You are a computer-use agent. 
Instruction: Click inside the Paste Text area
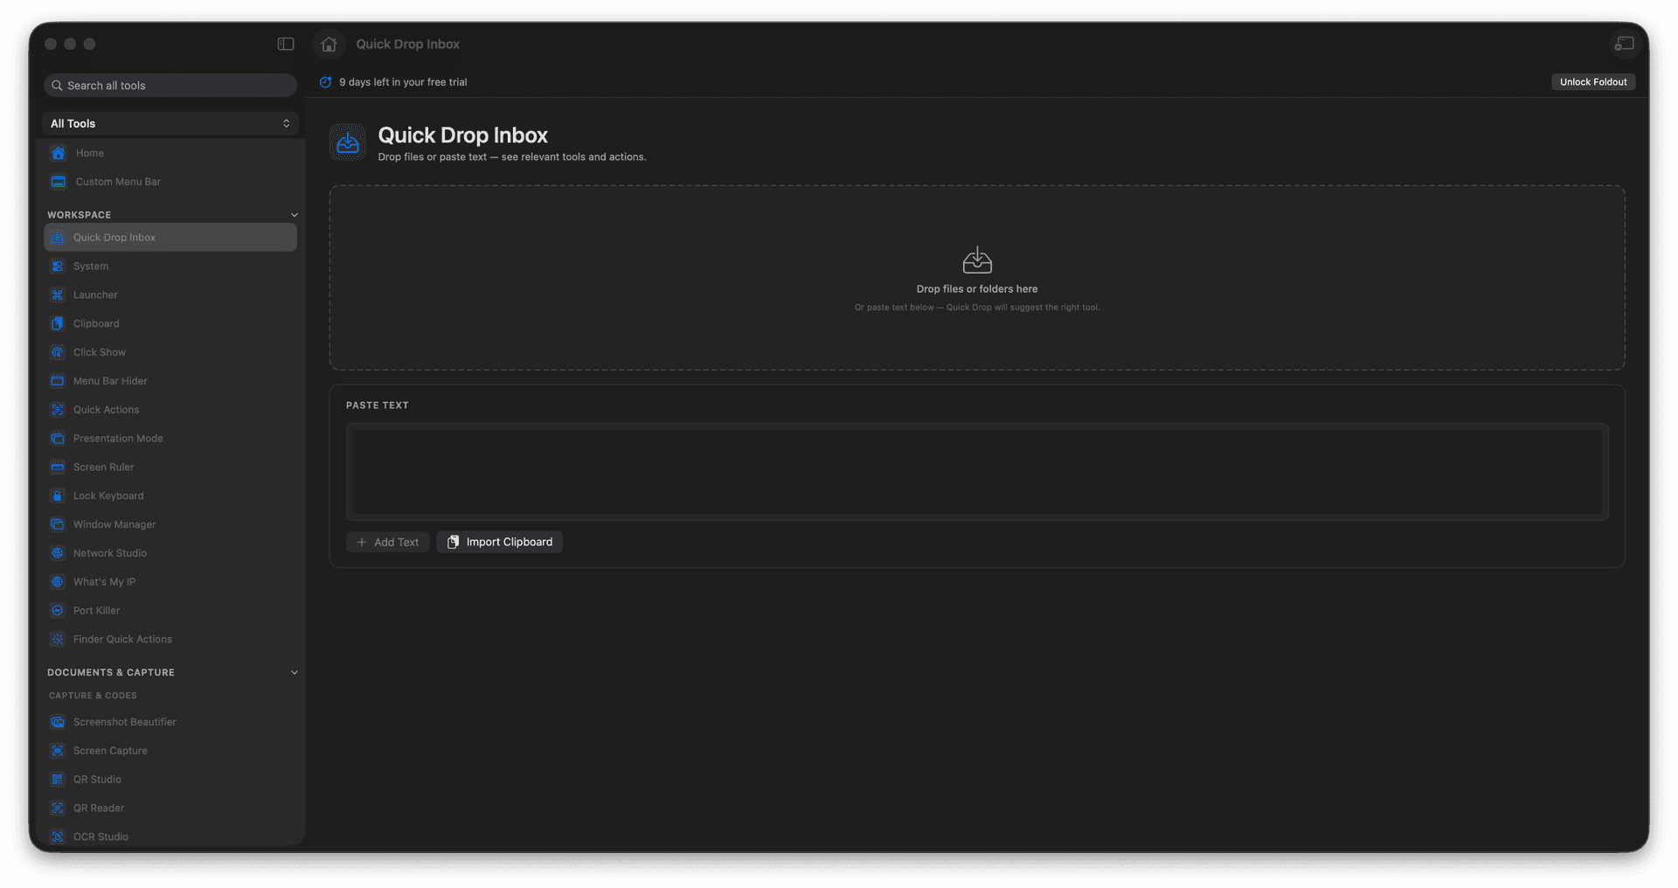click(x=977, y=472)
